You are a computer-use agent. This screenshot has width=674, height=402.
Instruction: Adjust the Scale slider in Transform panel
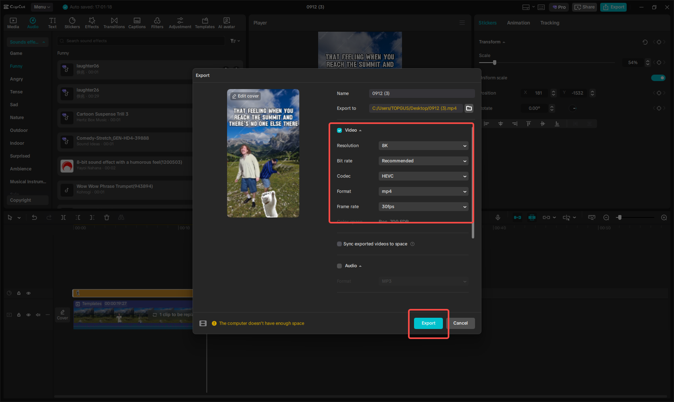(x=494, y=63)
